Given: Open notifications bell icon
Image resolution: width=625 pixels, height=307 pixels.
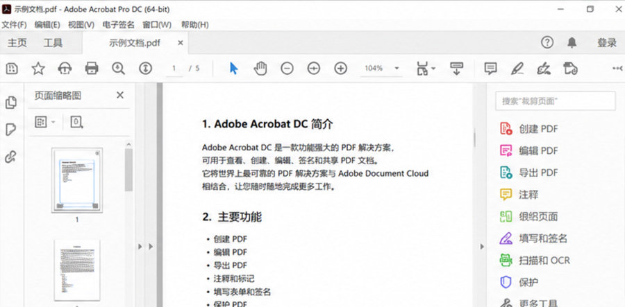Looking at the screenshot, I should coord(572,42).
